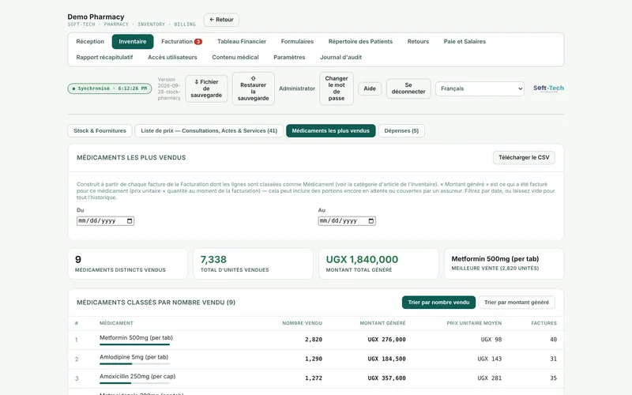632x395 pixels.
Task: Click Changer le mot de passe
Action: click(x=337, y=88)
